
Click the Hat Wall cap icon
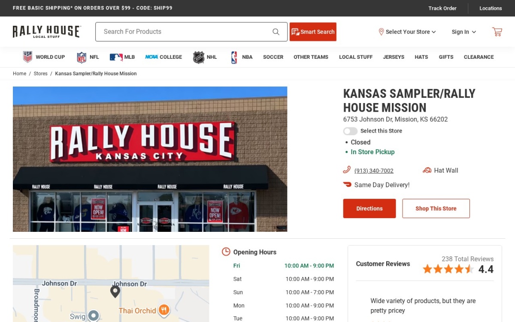[x=427, y=170]
